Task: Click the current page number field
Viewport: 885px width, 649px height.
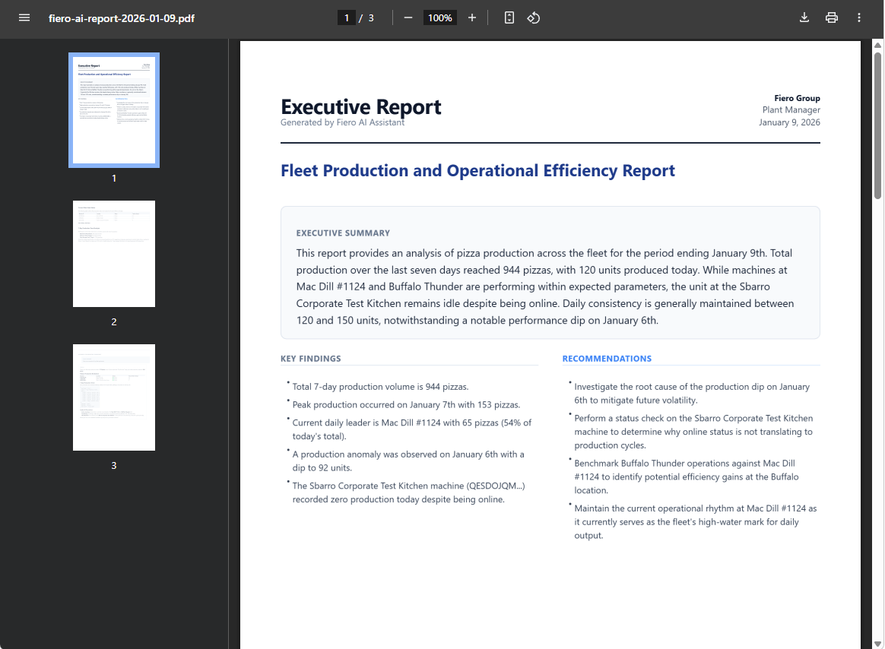Action: (347, 17)
